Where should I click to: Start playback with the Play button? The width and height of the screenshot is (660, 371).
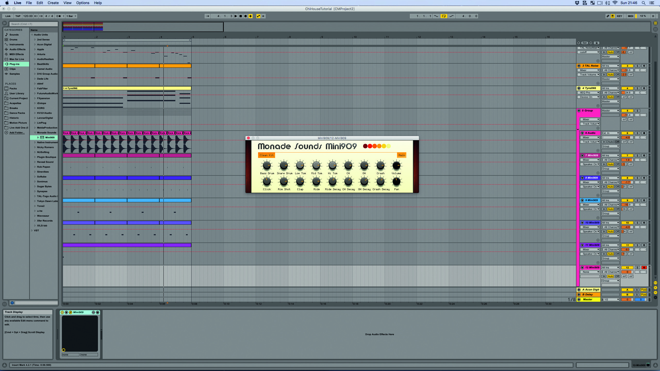[235, 16]
